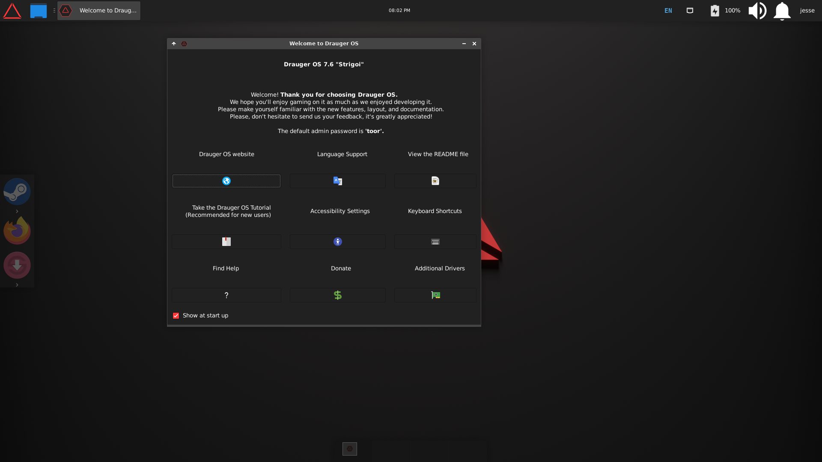Select the first workspace in bottom switcher
This screenshot has height=462, width=822.
pos(350,449)
